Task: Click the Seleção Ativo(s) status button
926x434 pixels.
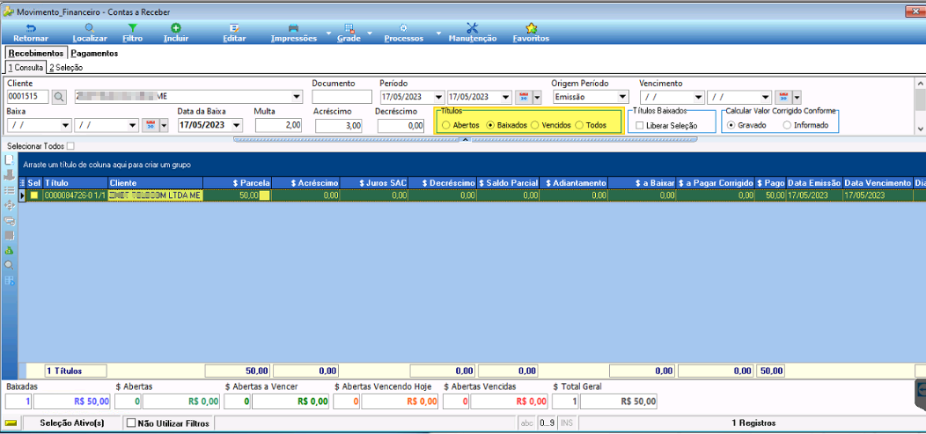Action: 72,423
